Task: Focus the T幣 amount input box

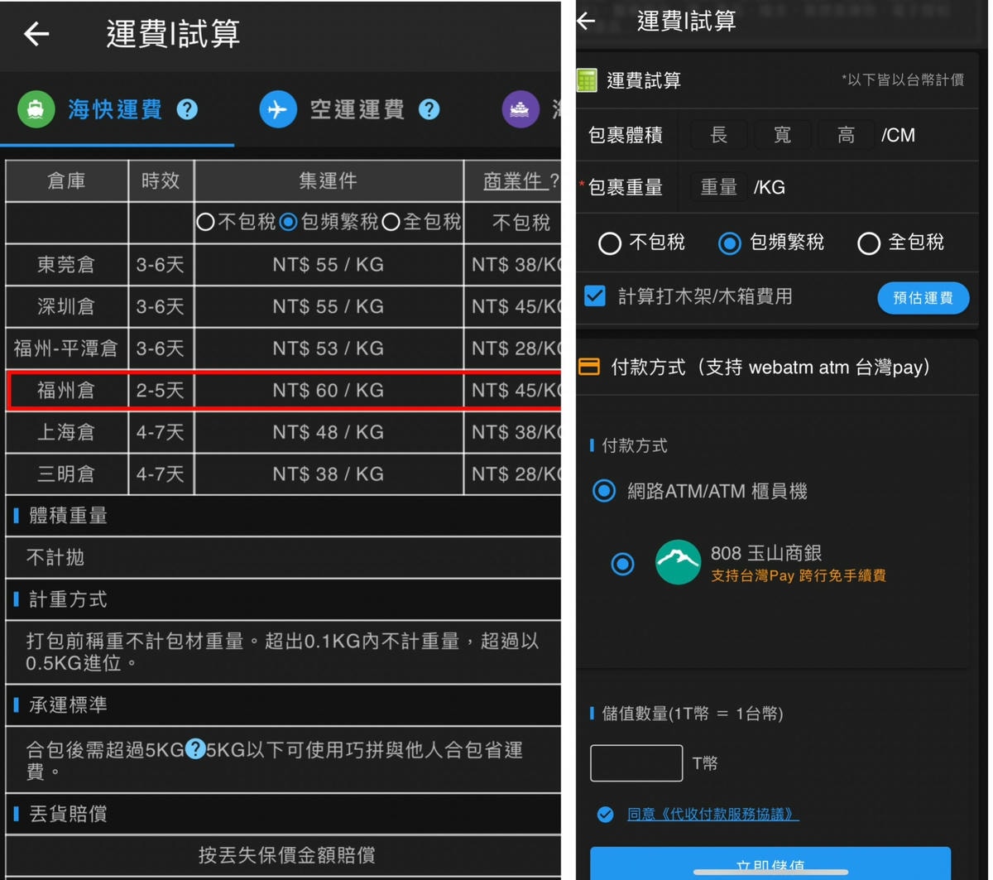Action: [x=636, y=763]
